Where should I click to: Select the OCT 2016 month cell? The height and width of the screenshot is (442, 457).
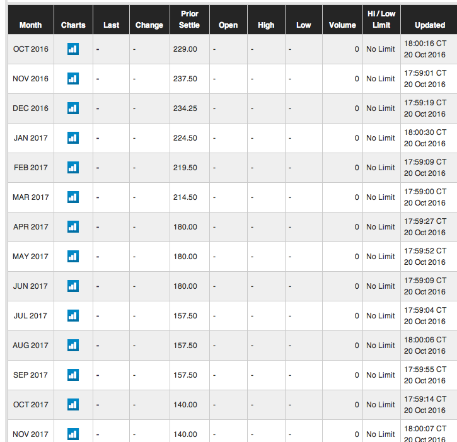coord(31,49)
